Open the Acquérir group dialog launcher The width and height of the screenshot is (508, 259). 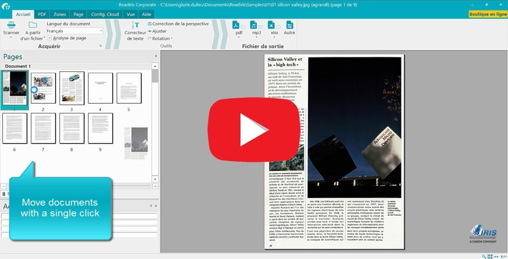(x=101, y=46)
